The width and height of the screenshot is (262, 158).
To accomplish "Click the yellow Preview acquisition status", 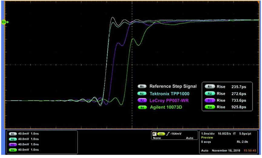I will [207, 137].
